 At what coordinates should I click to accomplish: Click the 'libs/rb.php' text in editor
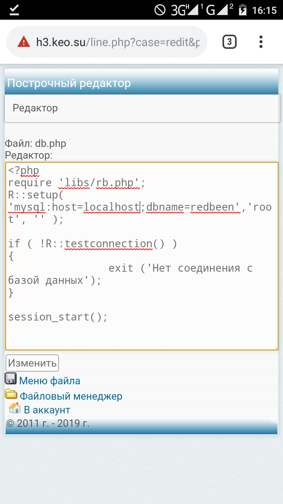tap(99, 183)
